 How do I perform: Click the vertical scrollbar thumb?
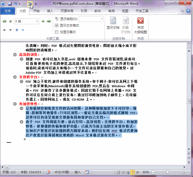[x=189, y=101]
